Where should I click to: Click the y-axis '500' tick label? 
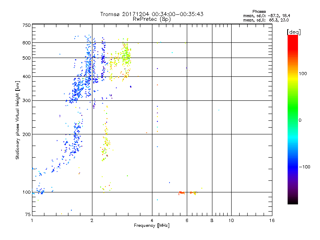26,58
